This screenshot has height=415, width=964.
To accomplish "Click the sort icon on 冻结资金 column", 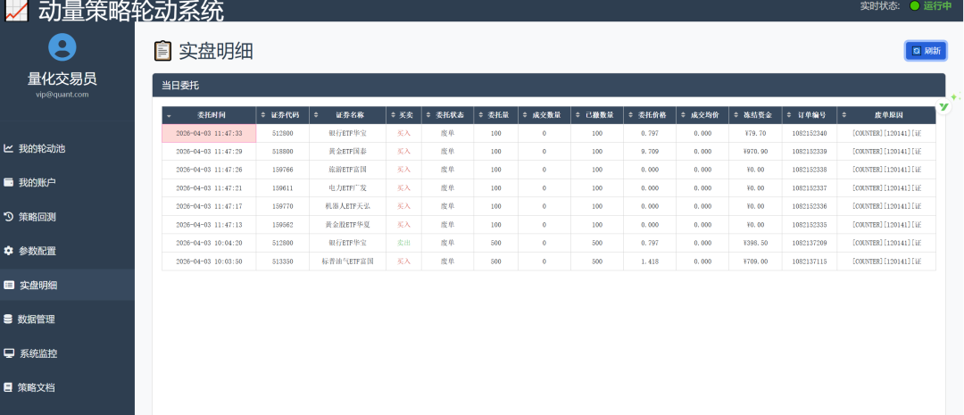I will [x=736, y=115].
